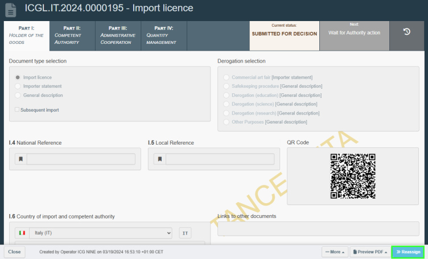Switch to Part I Holder of the goods tab
Viewport: 428px width, 259px height.
click(27, 35)
